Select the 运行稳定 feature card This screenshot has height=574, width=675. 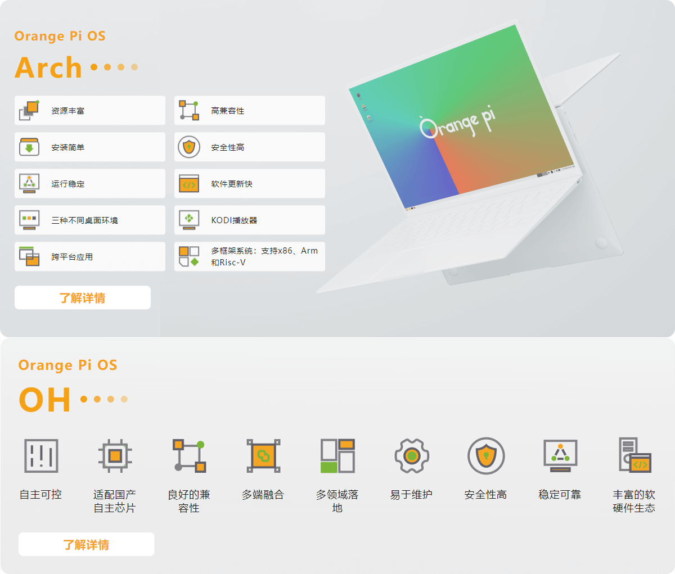(90, 183)
